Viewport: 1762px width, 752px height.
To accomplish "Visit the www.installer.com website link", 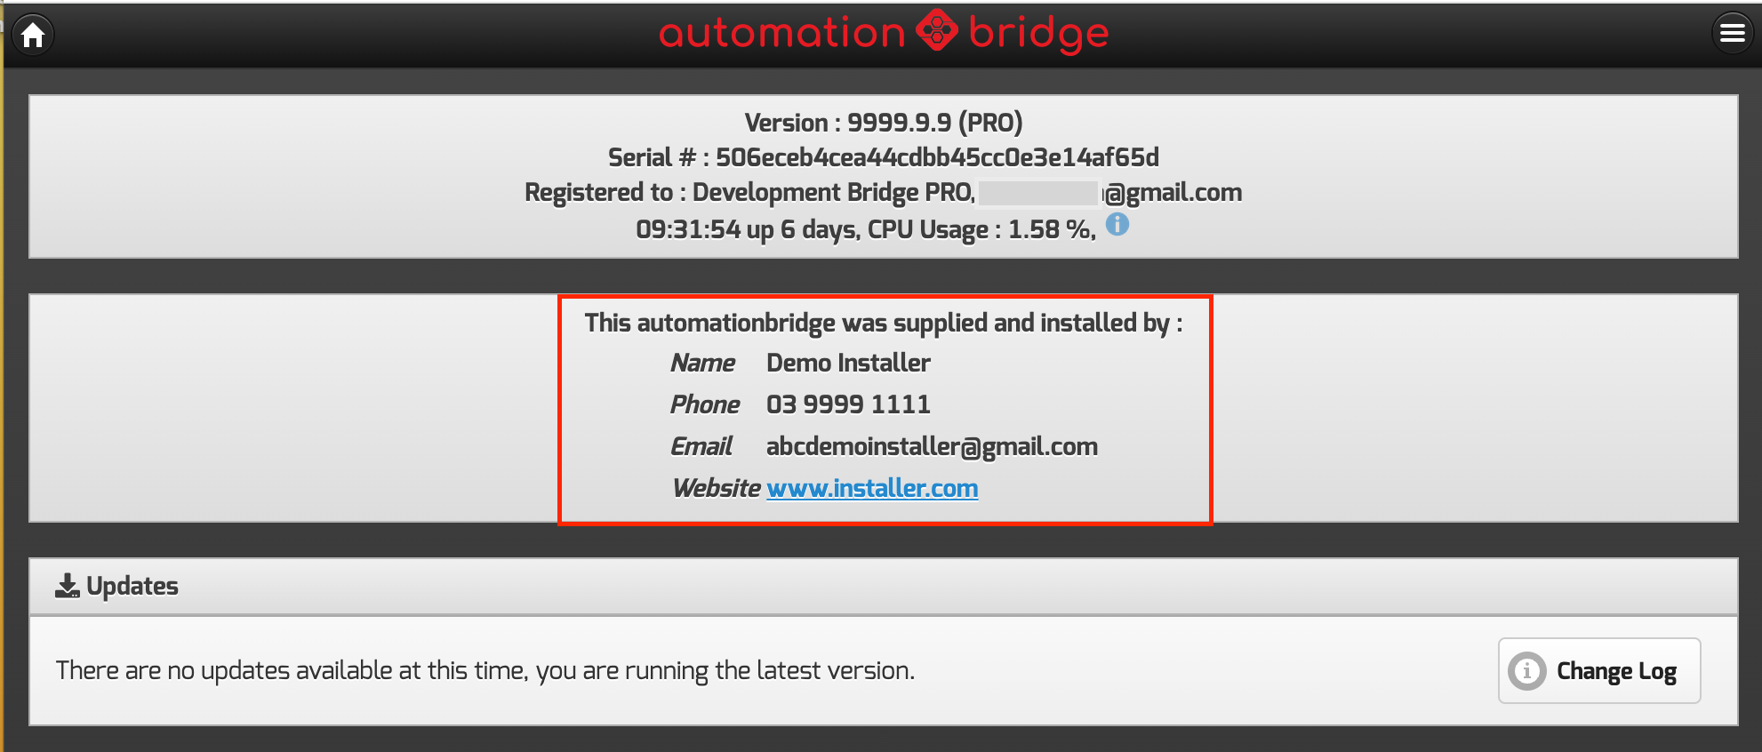I will tap(872, 488).
